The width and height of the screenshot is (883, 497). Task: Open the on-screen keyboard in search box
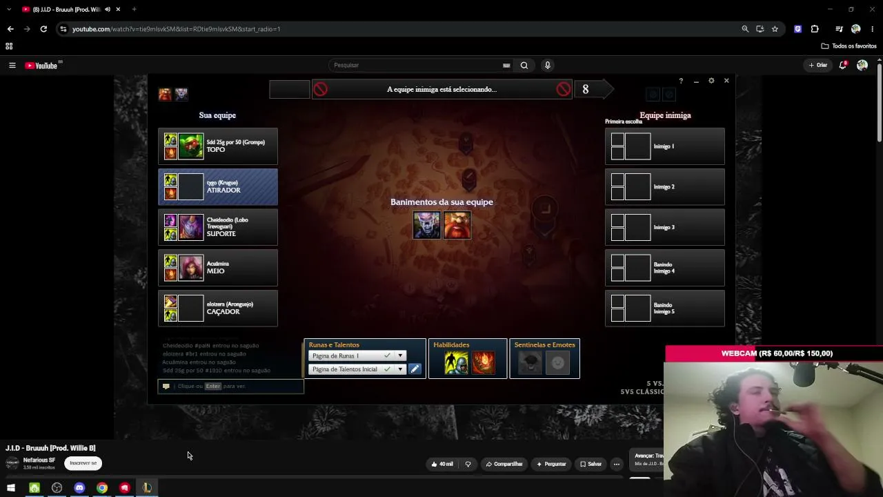point(506,66)
